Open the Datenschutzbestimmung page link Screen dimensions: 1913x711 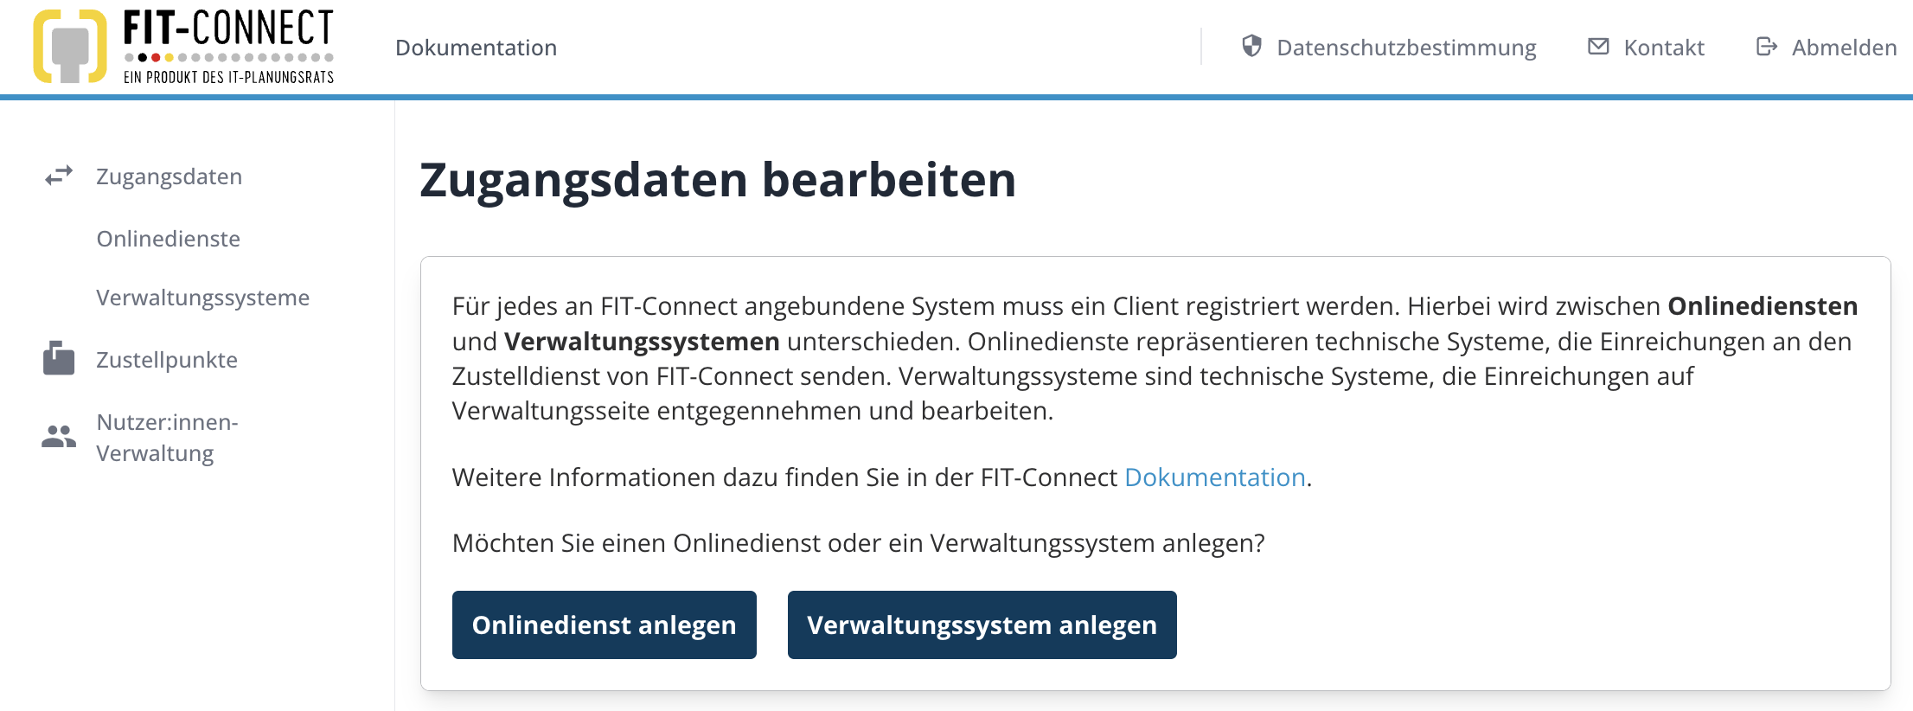1406,48
